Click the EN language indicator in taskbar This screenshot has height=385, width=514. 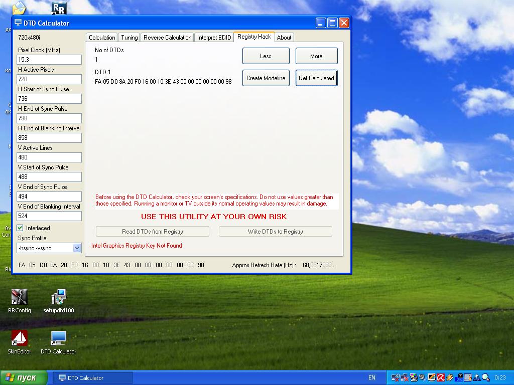372,377
